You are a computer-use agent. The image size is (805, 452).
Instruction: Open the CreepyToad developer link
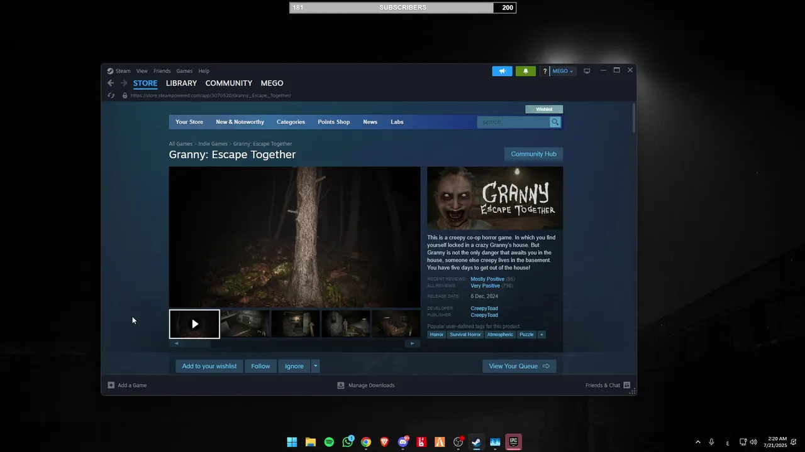click(484, 308)
